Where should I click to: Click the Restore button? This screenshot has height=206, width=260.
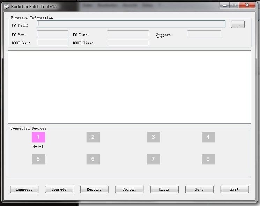(94, 189)
